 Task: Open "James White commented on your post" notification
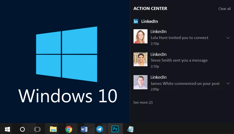pyautogui.click(x=185, y=84)
